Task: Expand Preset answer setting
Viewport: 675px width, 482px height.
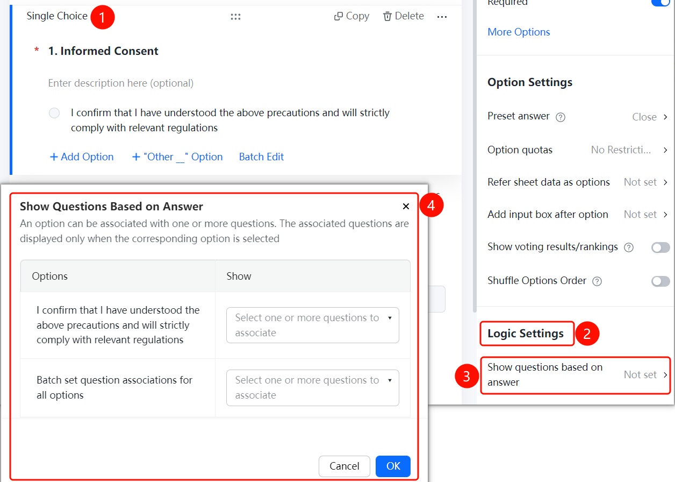Action: pyautogui.click(x=578, y=117)
